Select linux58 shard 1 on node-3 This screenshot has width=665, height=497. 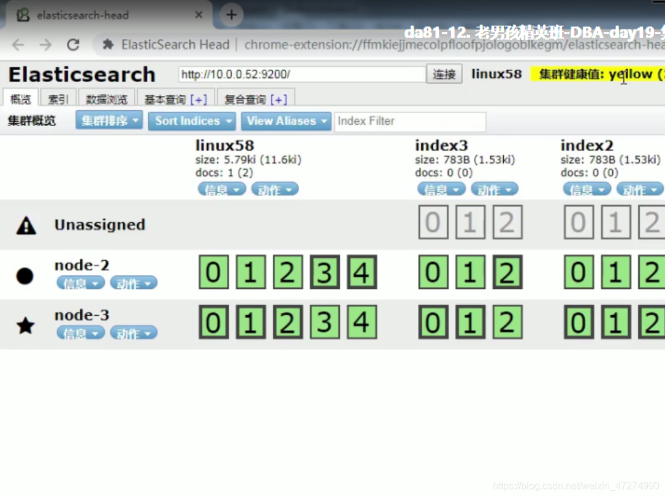click(251, 322)
